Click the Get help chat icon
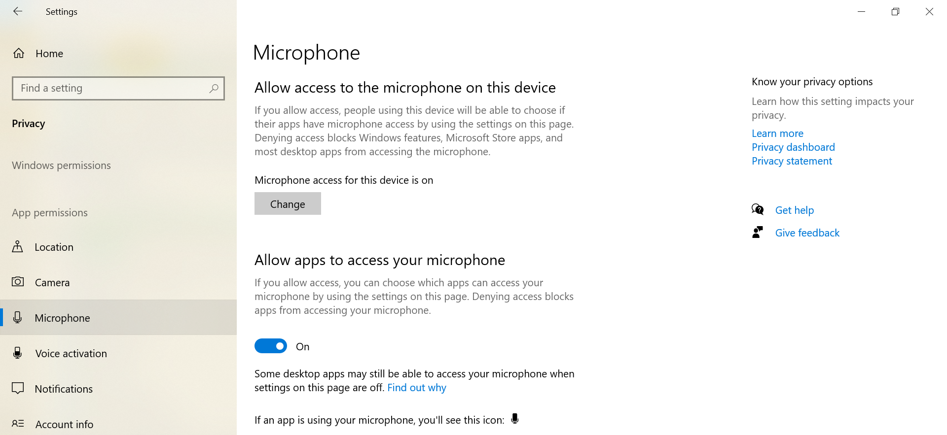Viewport: 947px width, 435px height. point(758,210)
